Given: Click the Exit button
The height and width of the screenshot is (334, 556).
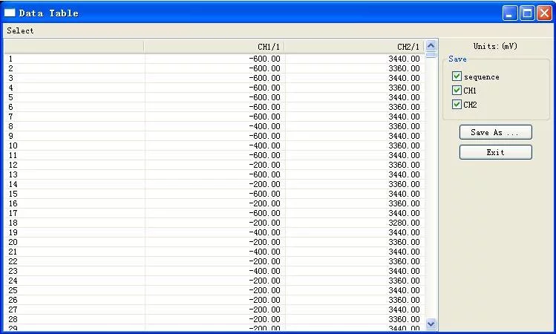Looking at the screenshot, I should coord(495,152).
